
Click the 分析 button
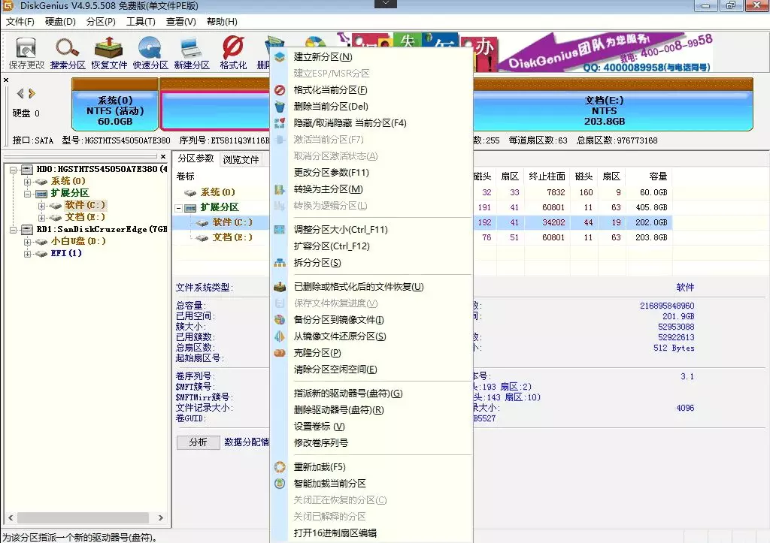198,442
